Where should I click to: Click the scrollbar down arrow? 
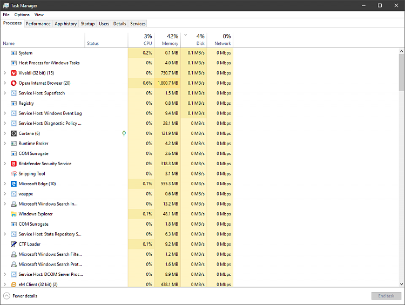click(401, 284)
